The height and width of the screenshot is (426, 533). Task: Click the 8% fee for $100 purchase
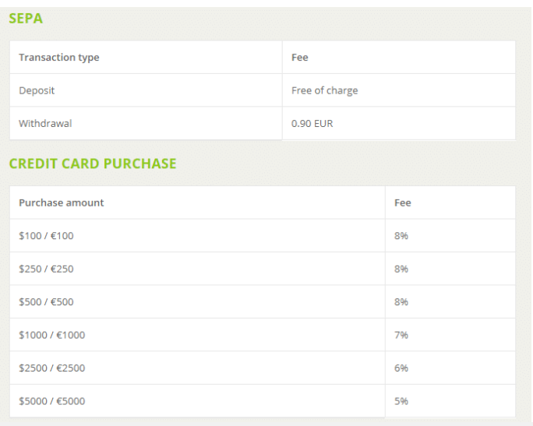pos(401,236)
